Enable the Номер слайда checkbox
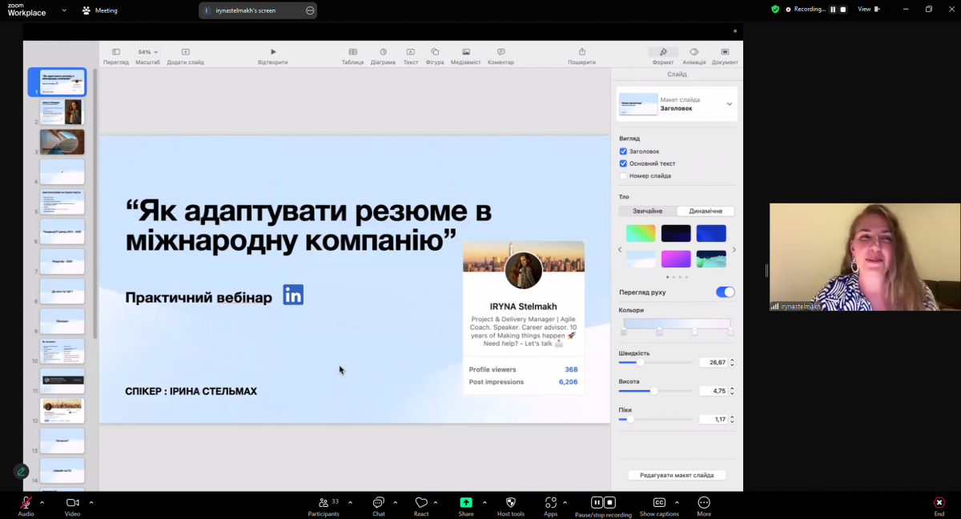Image resolution: width=961 pixels, height=519 pixels. coord(623,175)
